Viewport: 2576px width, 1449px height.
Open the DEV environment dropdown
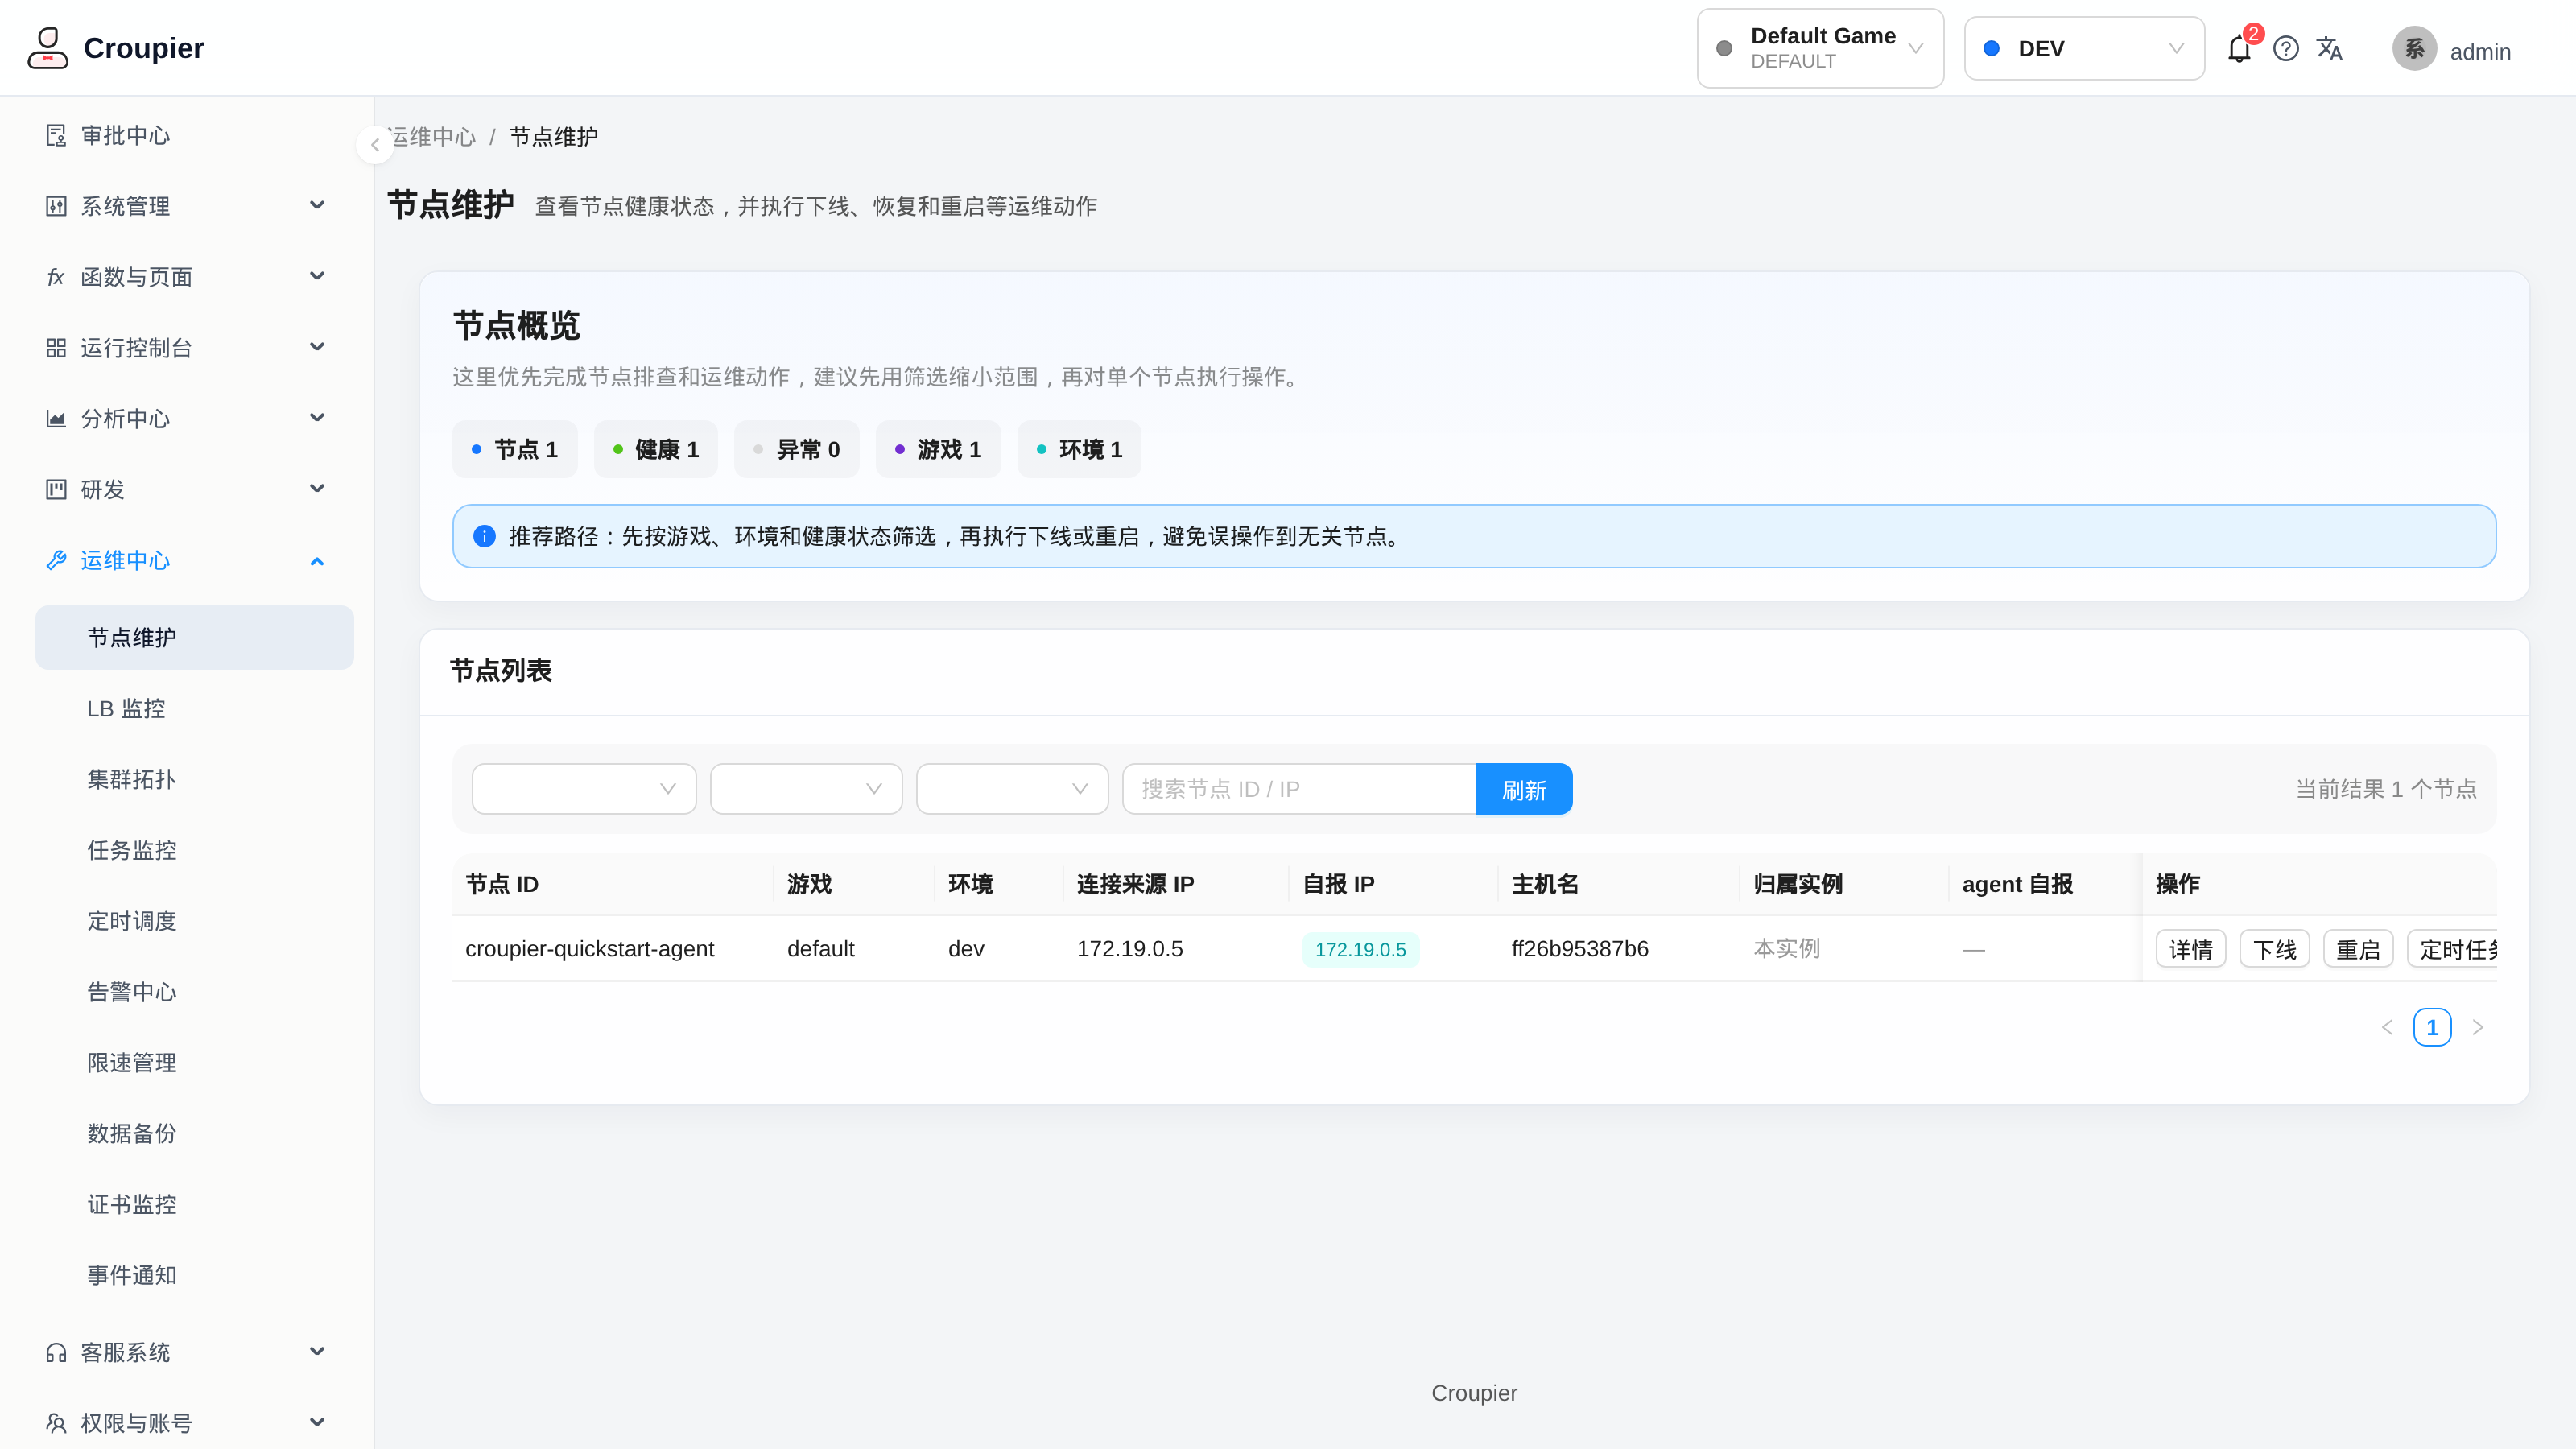[2084, 49]
